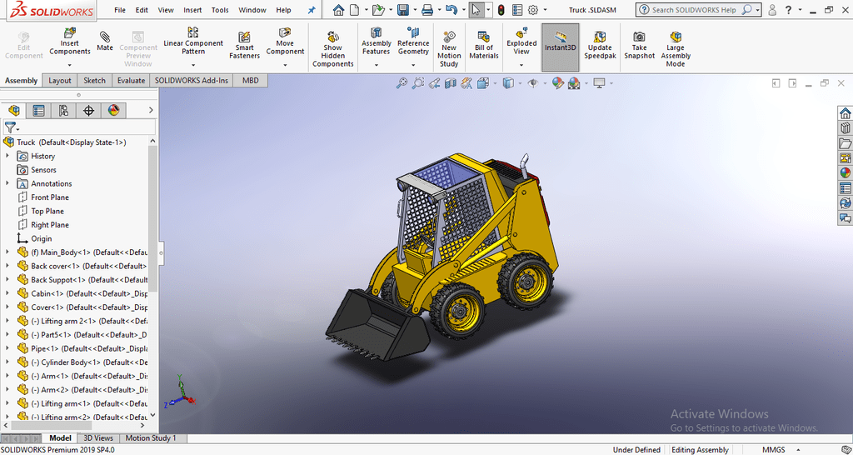Open the Insert menu

click(x=192, y=10)
